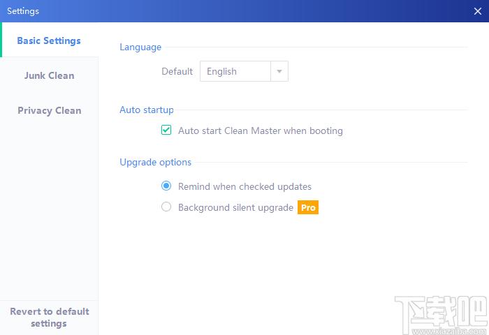Select Remind when checked updates radio
The height and width of the screenshot is (335, 489).
pyautogui.click(x=166, y=186)
